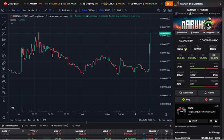
Task: Expand the timeframe interval dropdown arrow
Action: (40, 10)
